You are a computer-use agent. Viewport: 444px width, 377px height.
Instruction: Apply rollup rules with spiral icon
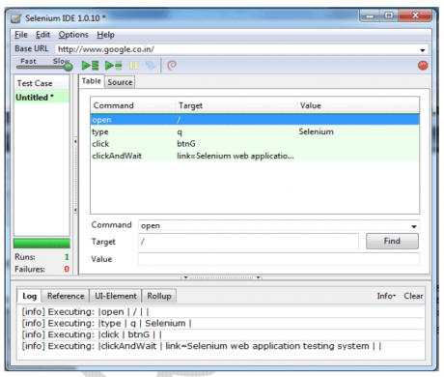coord(172,66)
